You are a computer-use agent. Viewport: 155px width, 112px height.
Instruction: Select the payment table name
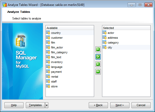point(56,72)
